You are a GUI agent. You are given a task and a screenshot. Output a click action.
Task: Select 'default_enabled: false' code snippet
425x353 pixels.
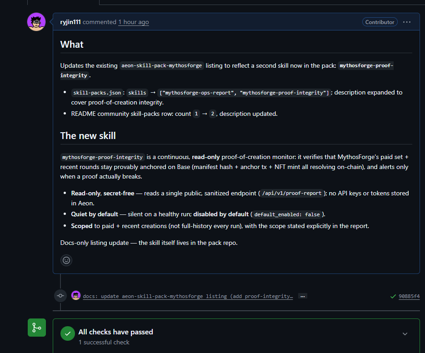click(287, 214)
